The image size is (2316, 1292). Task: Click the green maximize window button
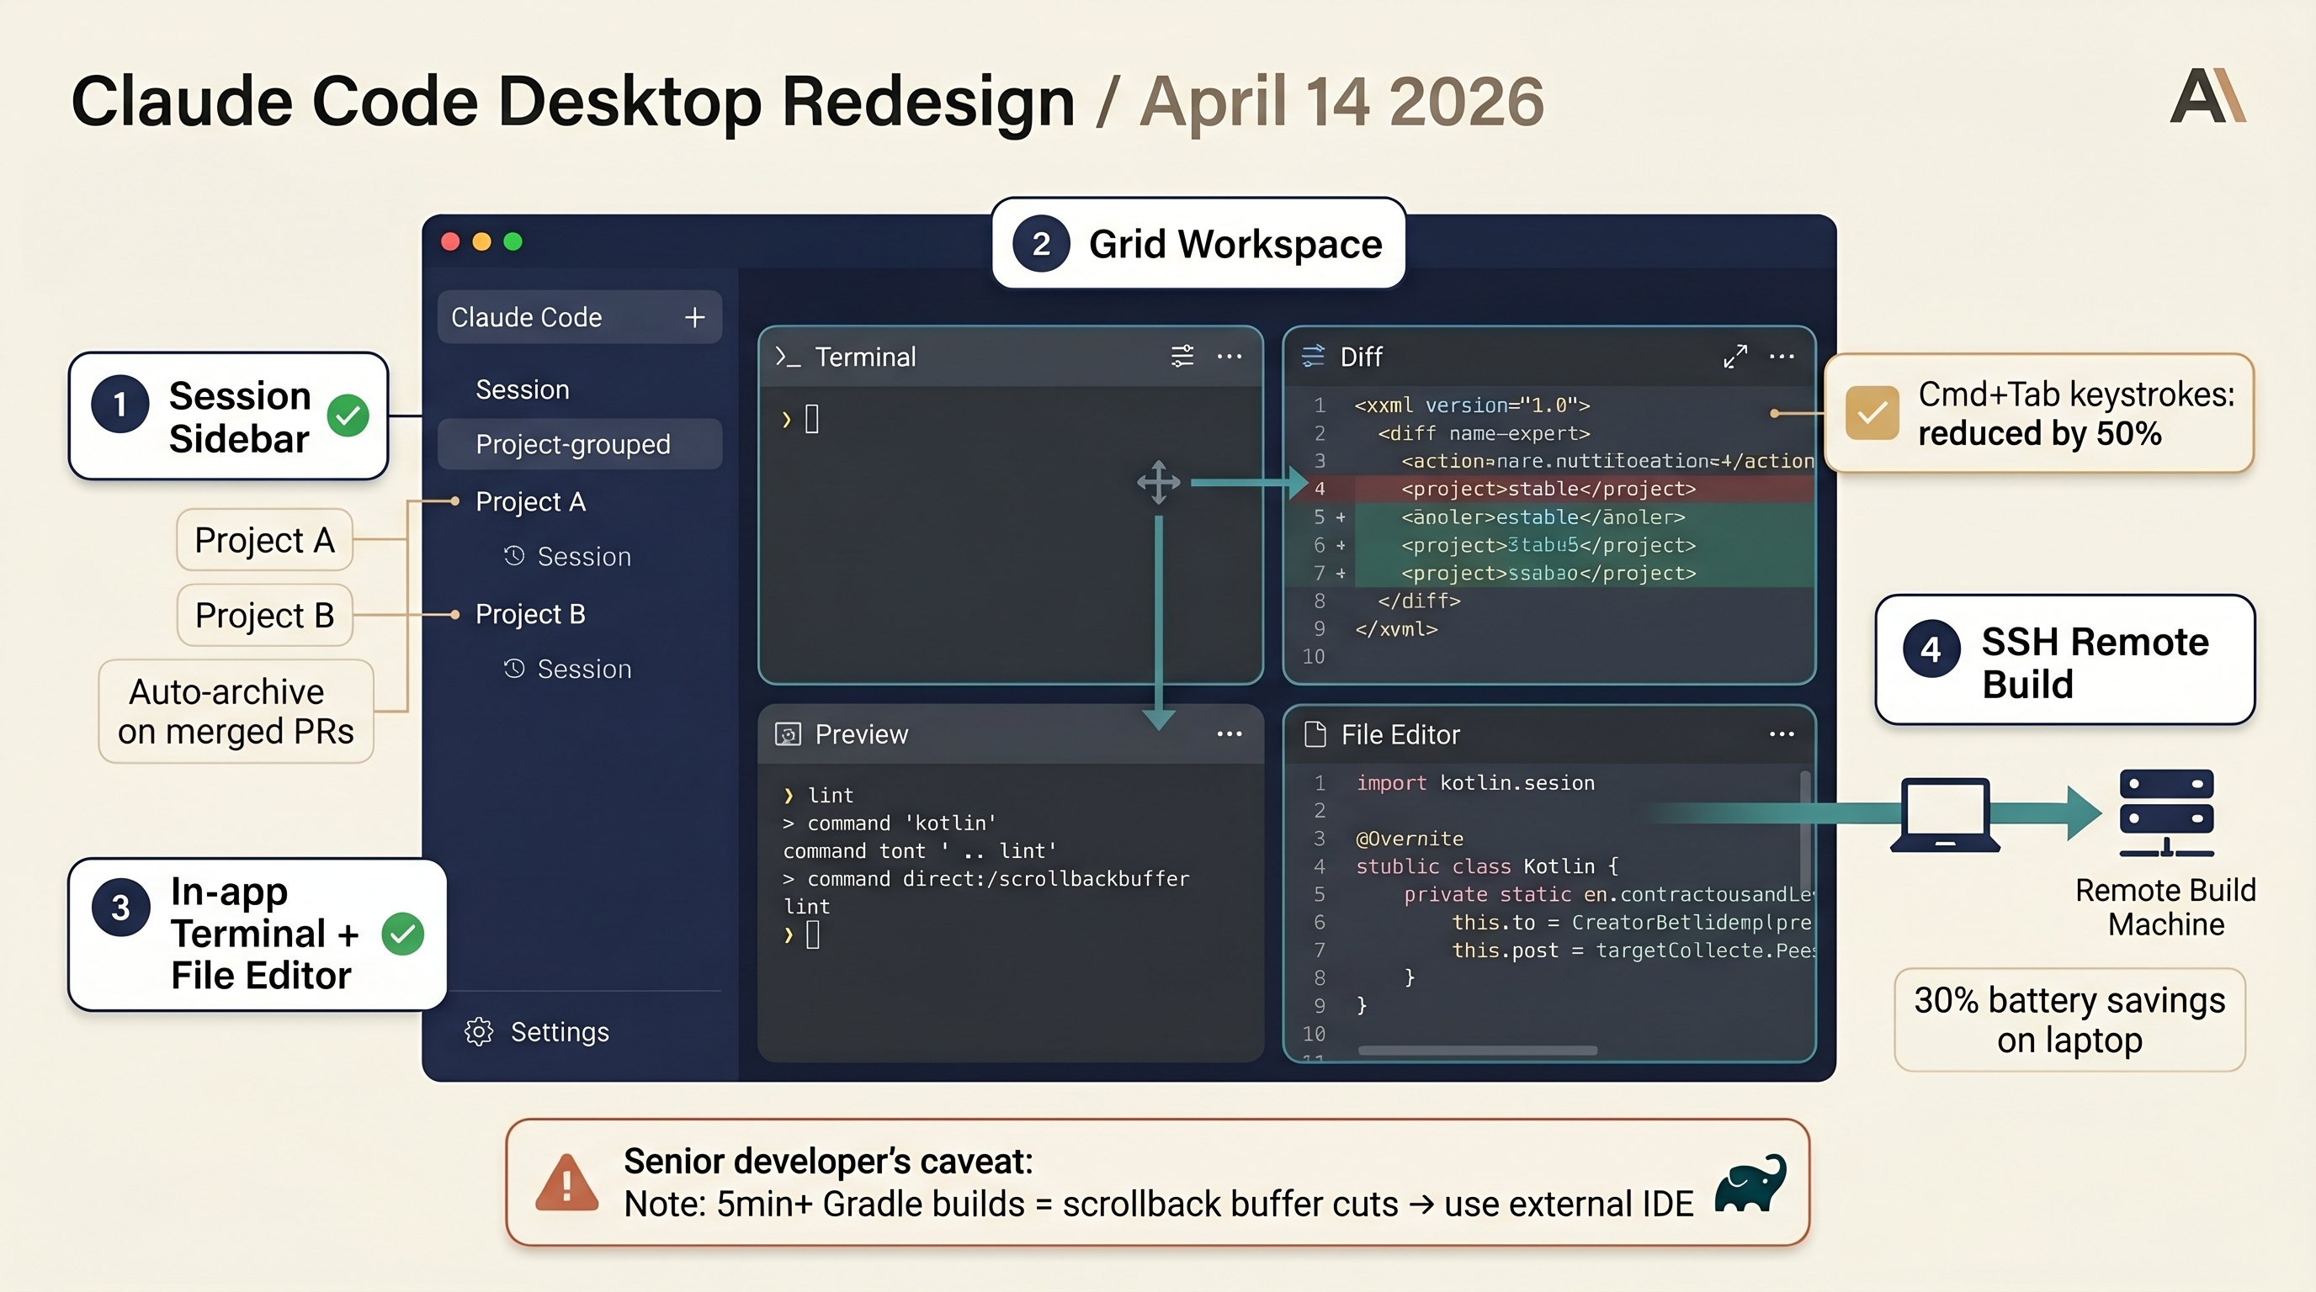click(513, 241)
